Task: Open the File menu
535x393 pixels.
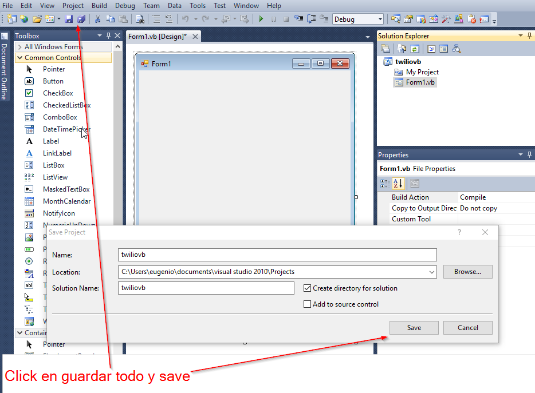Action: [x=7, y=6]
